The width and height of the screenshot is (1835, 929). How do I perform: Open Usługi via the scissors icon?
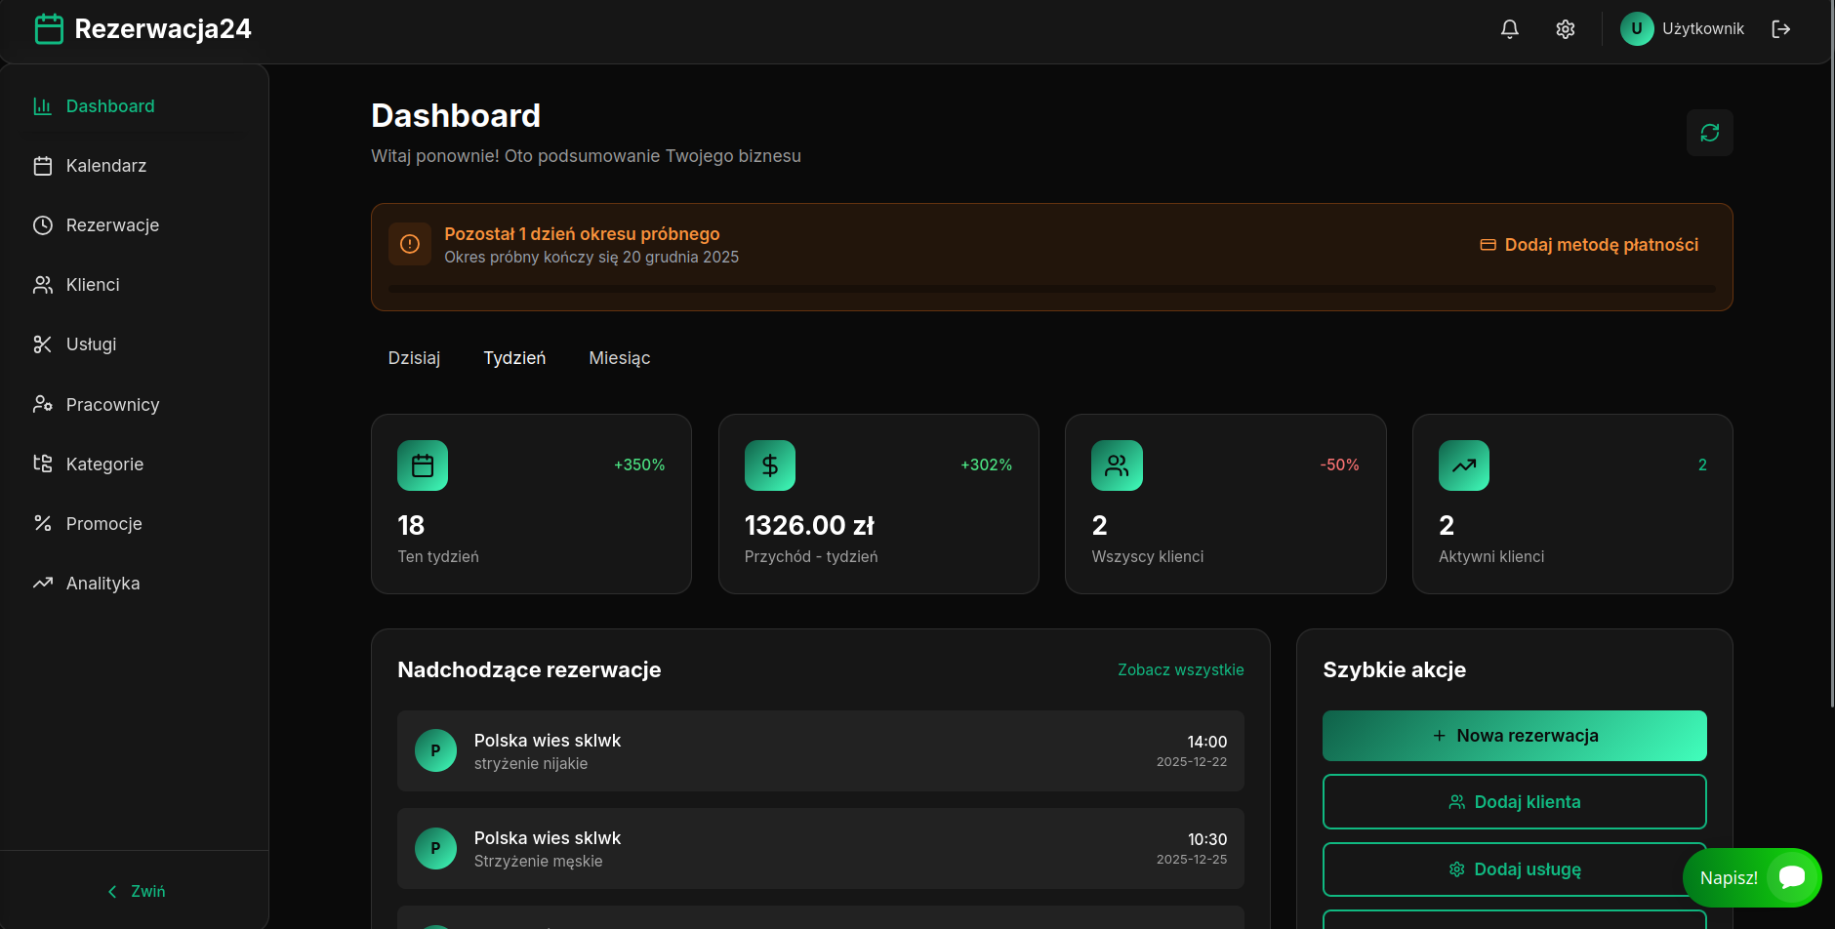coord(42,343)
